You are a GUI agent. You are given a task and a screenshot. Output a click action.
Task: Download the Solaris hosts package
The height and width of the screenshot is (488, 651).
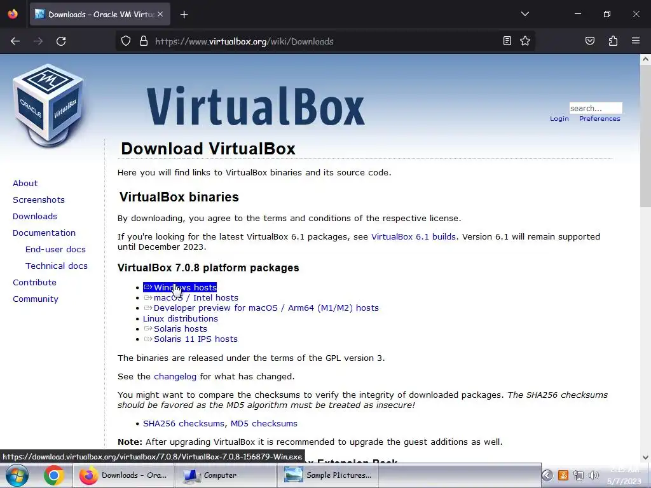coord(175,329)
